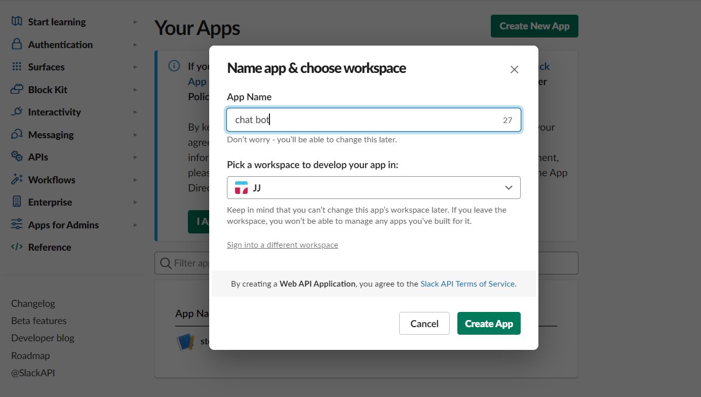Click the Cancel button
The height and width of the screenshot is (397, 701).
[x=424, y=324]
